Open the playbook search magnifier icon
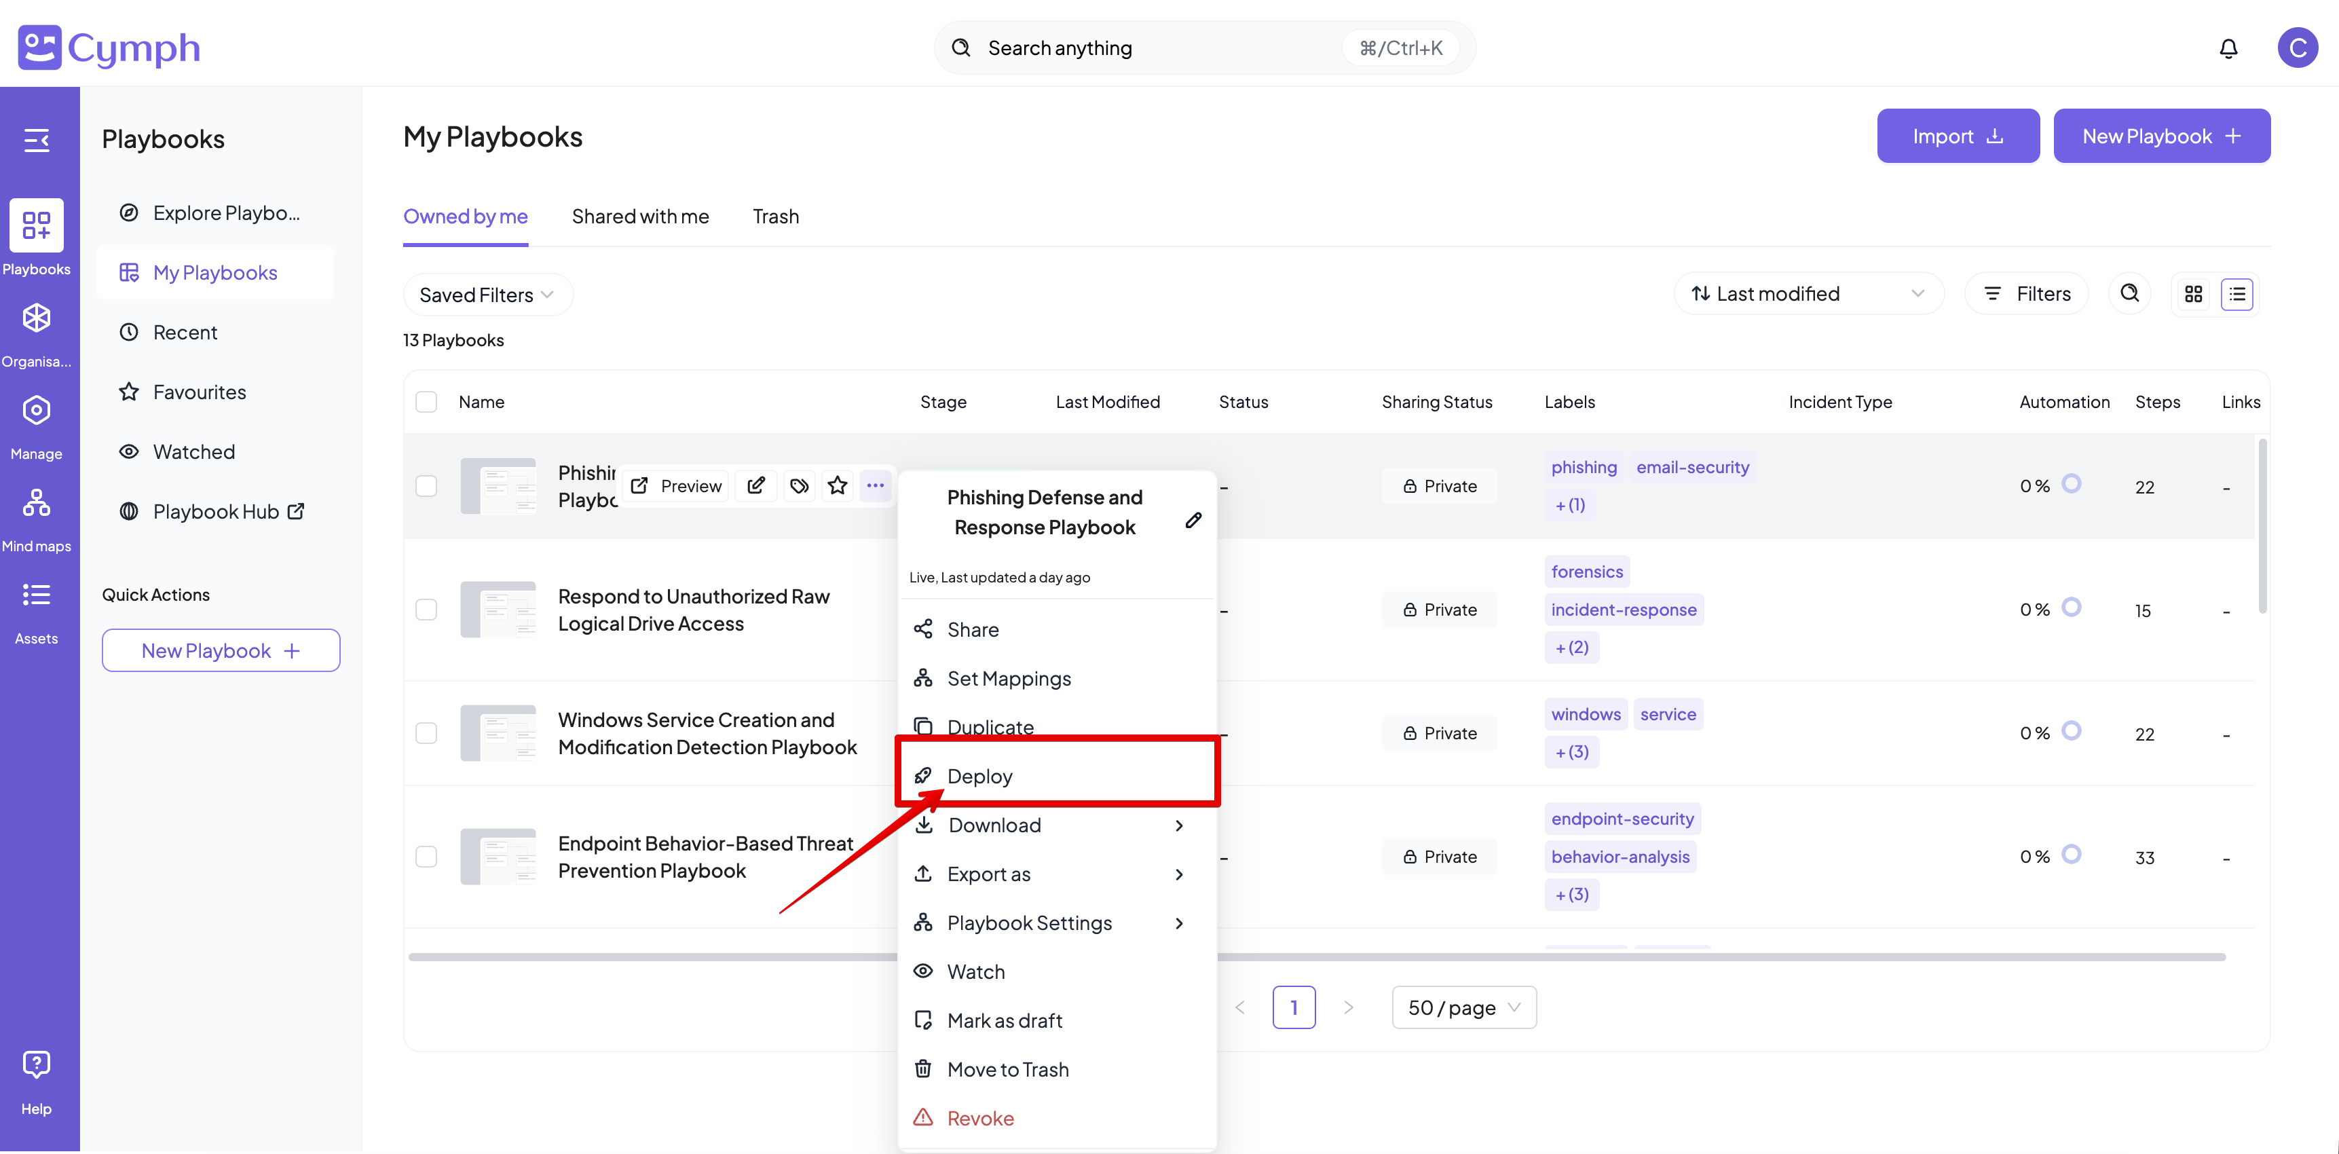The height and width of the screenshot is (1154, 2339). pos(2129,293)
